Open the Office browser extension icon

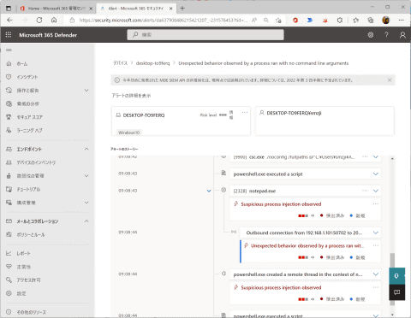pos(295,21)
